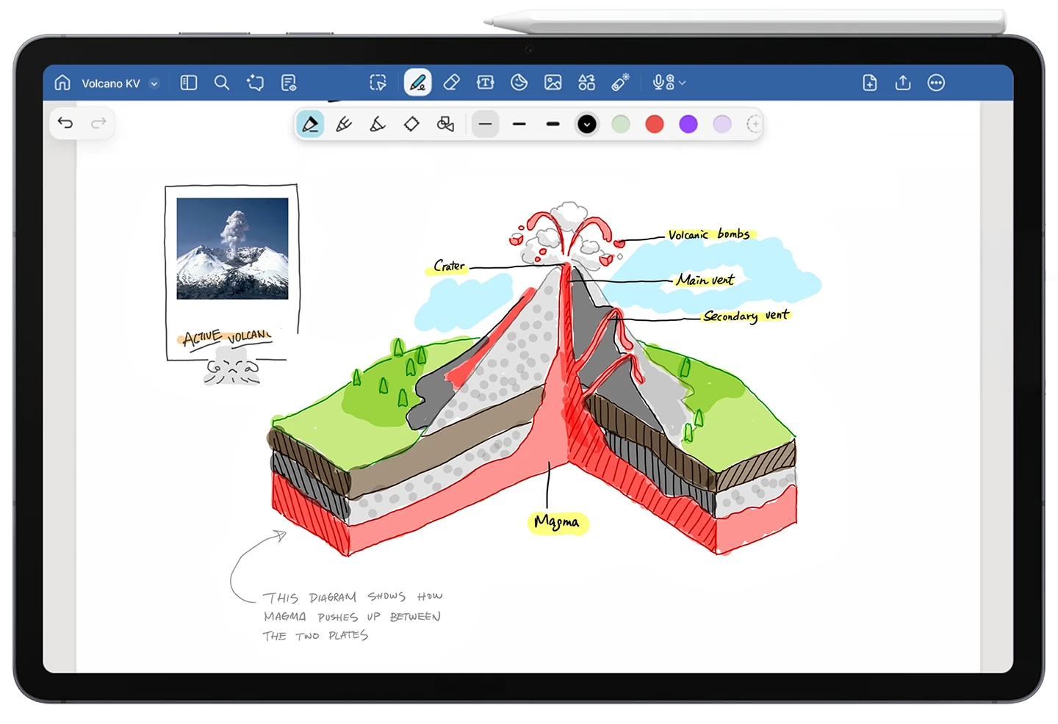1058x724 pixels.
Task: Select the Image insert tool
Action: click(x=553, y=83)
